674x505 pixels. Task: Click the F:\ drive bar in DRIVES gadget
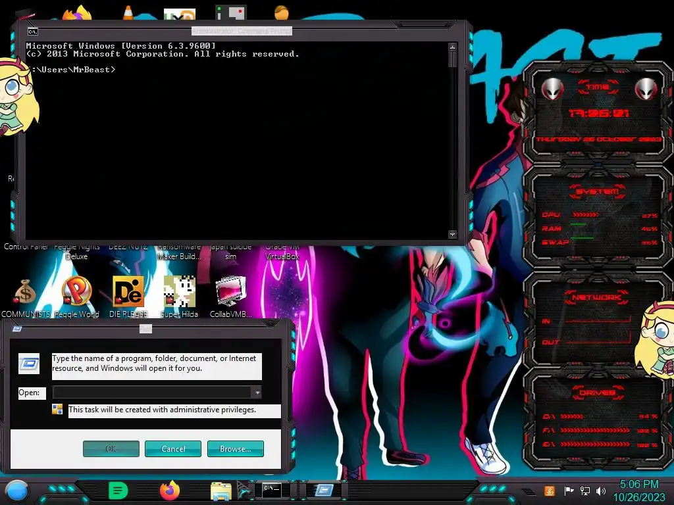click(x=595, y=430)
